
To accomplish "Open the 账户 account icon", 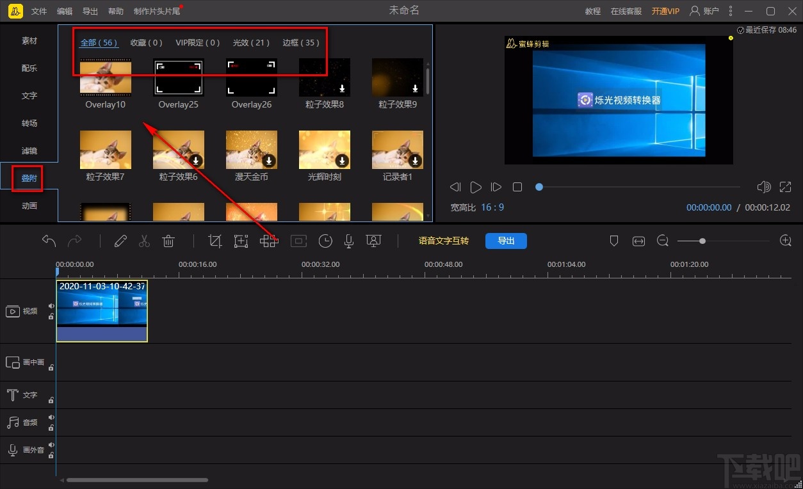I will coord(695,11).
